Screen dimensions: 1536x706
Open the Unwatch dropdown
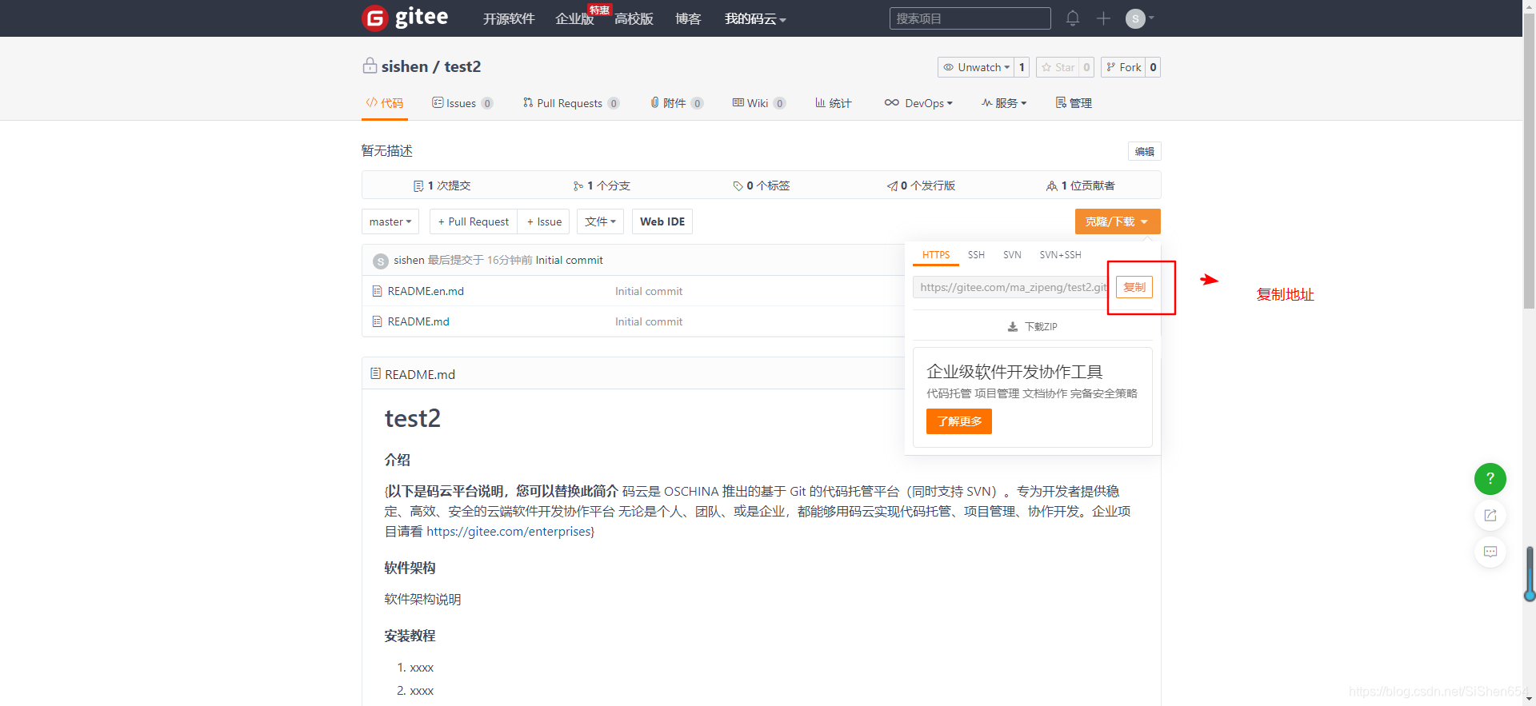tap(975, 67)
